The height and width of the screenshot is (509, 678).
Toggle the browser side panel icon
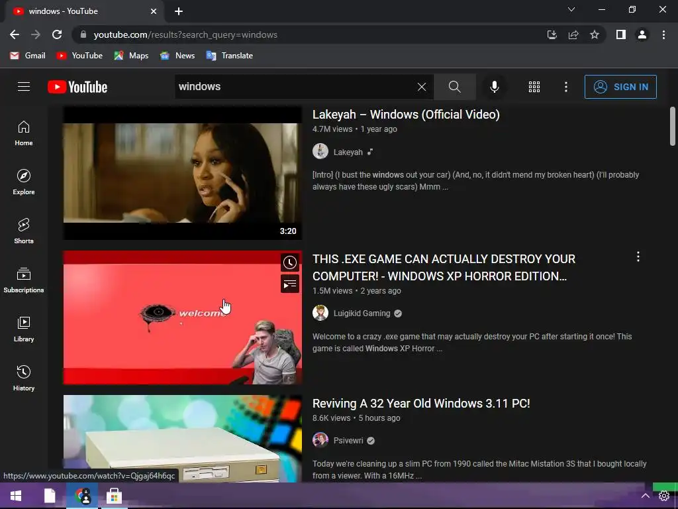(621, 34)
